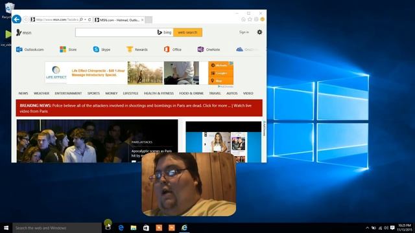This screenshot has height=233, width=415.
Task: Click the red BREAKING NEWS banner
Action: pos(139,108)
